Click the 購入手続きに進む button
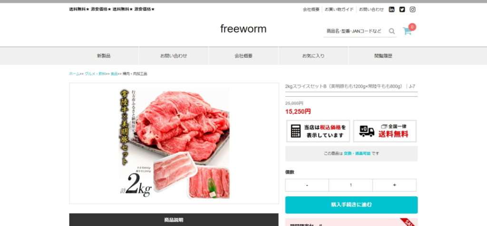This screenshot has height=226, width=487. (351, 205)
